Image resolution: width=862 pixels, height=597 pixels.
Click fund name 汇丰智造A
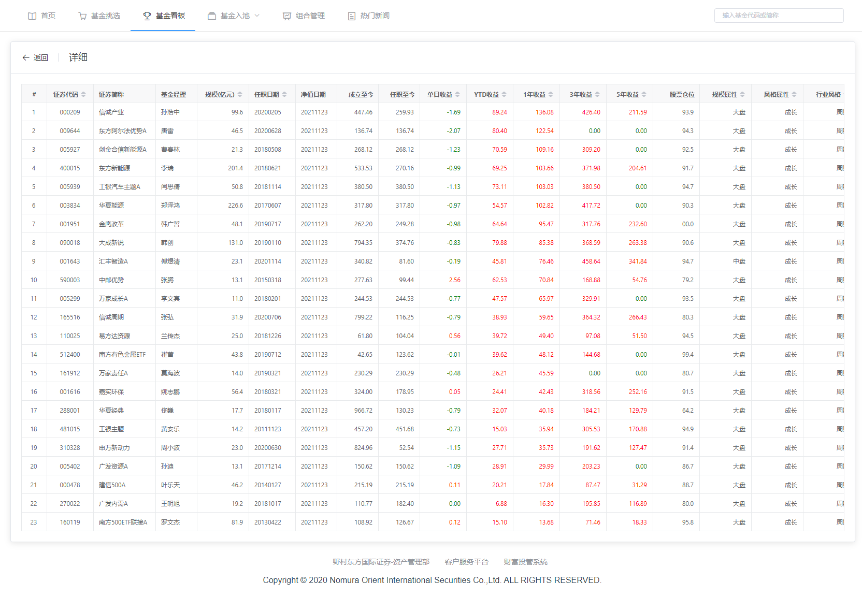pos(113,261)
